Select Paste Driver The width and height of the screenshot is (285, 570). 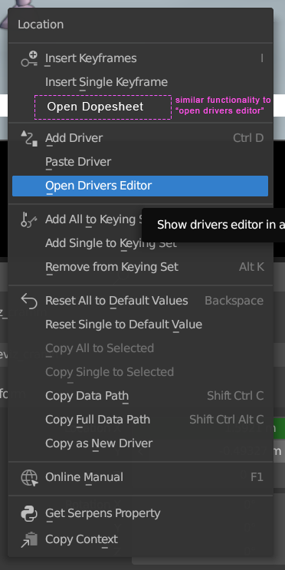[140, 162]
